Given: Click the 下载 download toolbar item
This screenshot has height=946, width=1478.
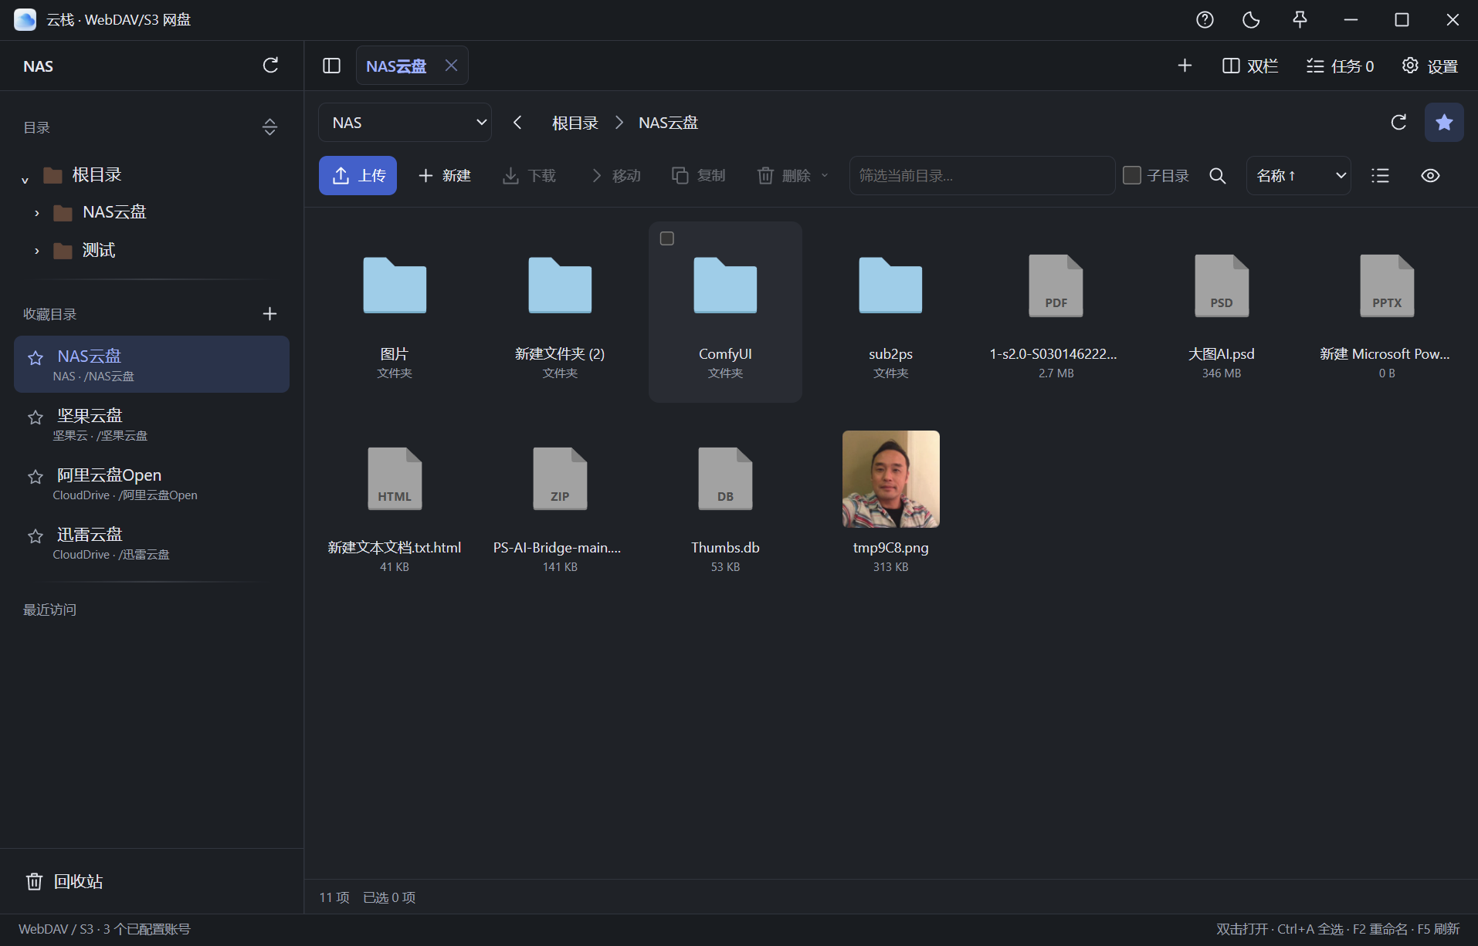Looking at the screenshot, I should click(529, 176).
